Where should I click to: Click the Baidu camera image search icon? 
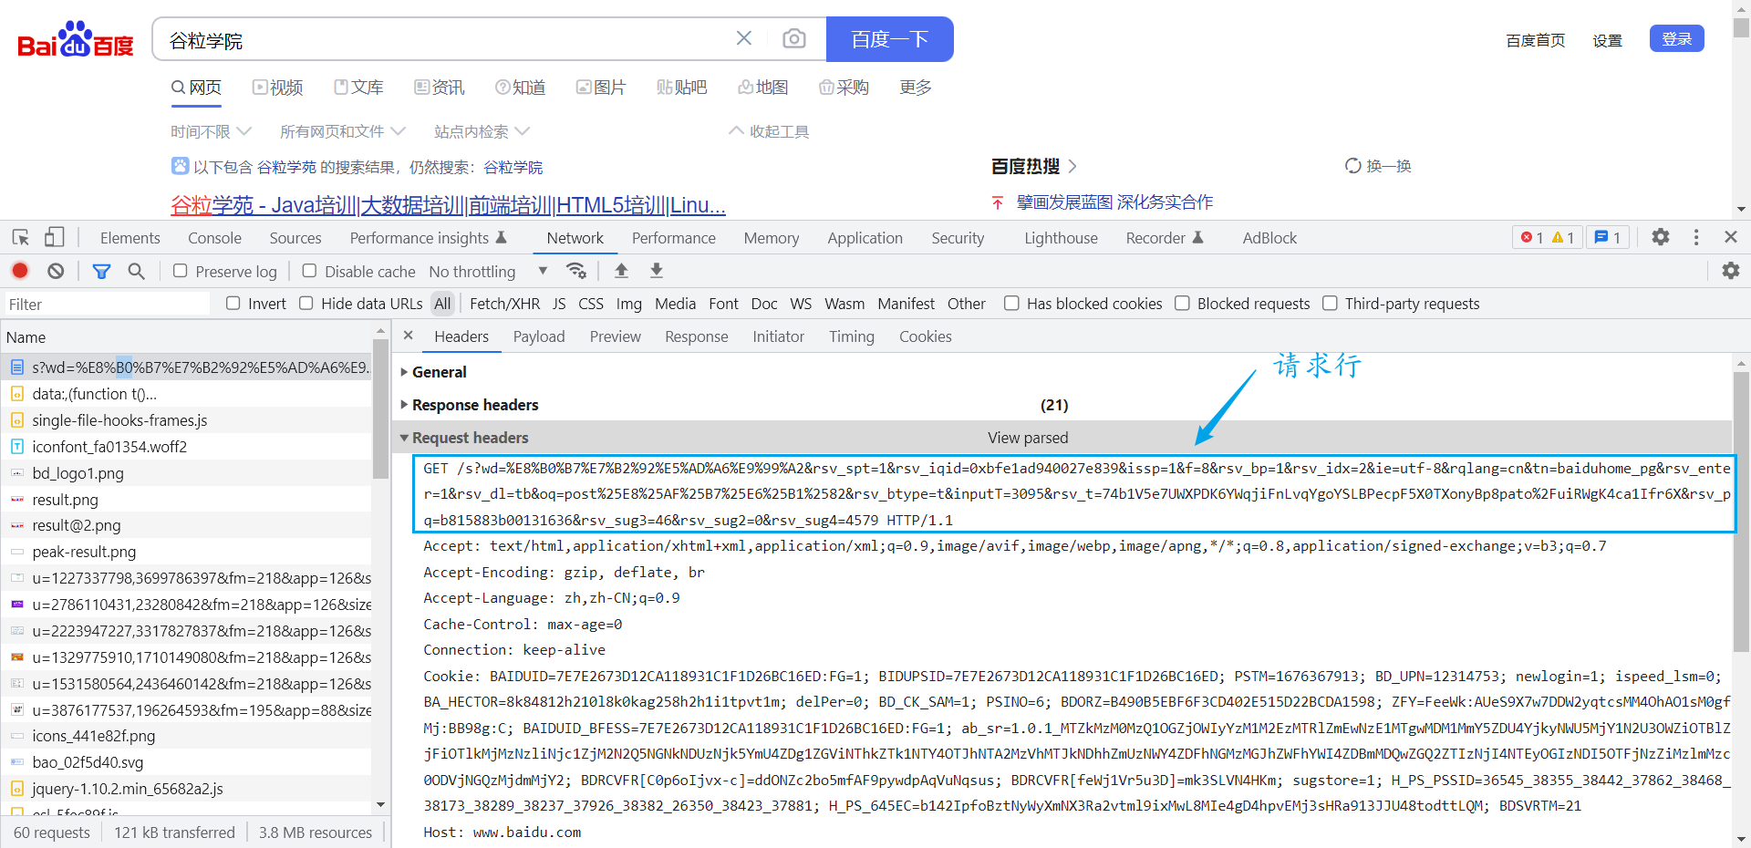tap(794, 38)
